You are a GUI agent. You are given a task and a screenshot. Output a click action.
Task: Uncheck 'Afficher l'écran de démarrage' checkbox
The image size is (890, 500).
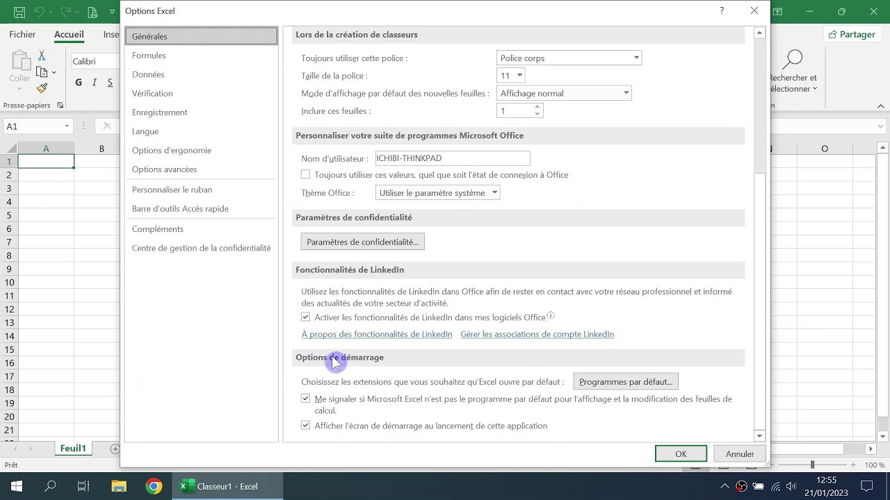pyautogui.click(x=305, y=425)
